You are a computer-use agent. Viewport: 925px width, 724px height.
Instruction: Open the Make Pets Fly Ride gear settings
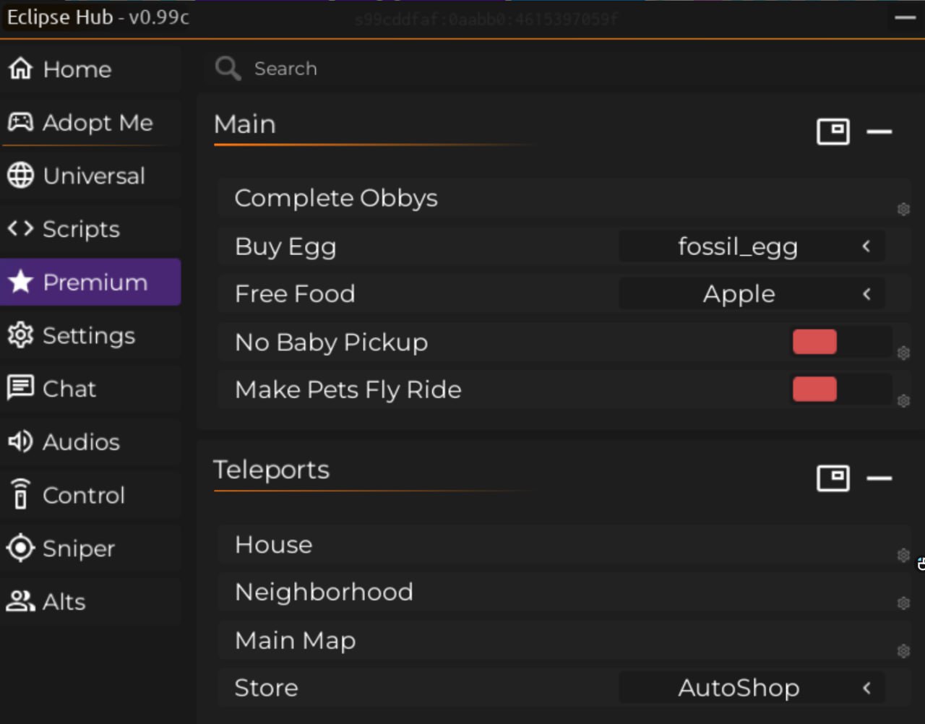coord(903,400)
